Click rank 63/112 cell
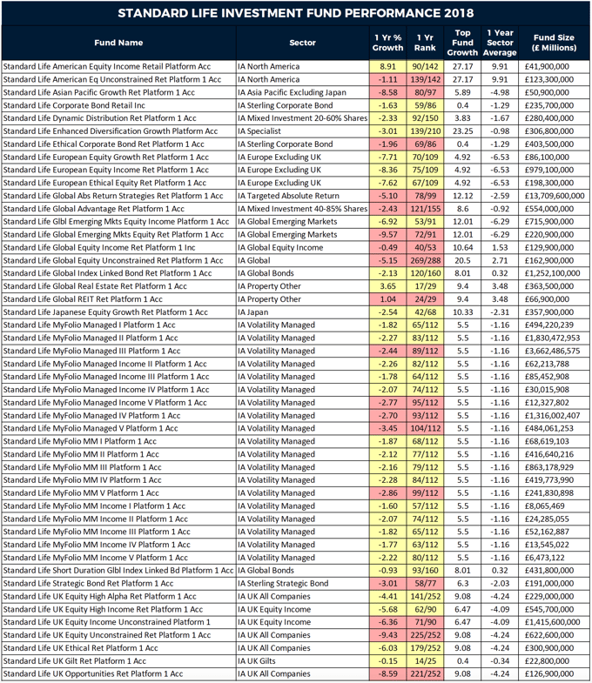 pos(425,545)
